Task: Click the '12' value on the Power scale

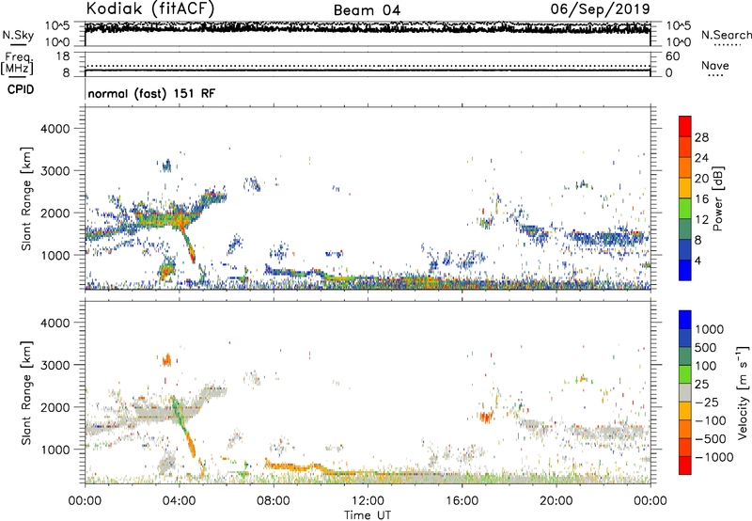Action: click(x=701, y=220)
